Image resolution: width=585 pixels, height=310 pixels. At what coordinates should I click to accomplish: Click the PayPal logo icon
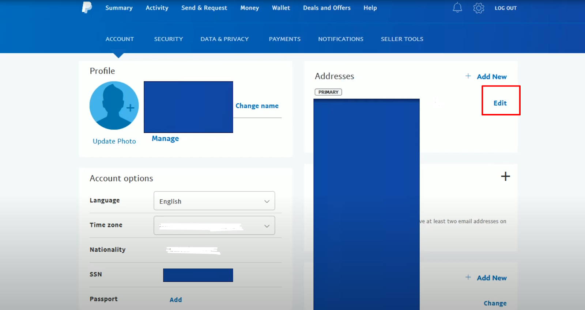click(x=87, y=8)
